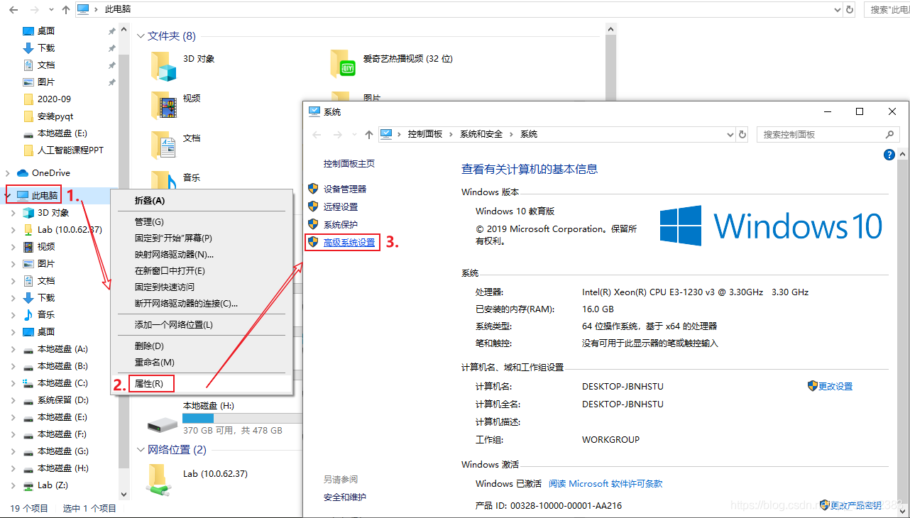
Task: Click the up arrow in 系统 window navigation
Action: [x=368, y=134]
